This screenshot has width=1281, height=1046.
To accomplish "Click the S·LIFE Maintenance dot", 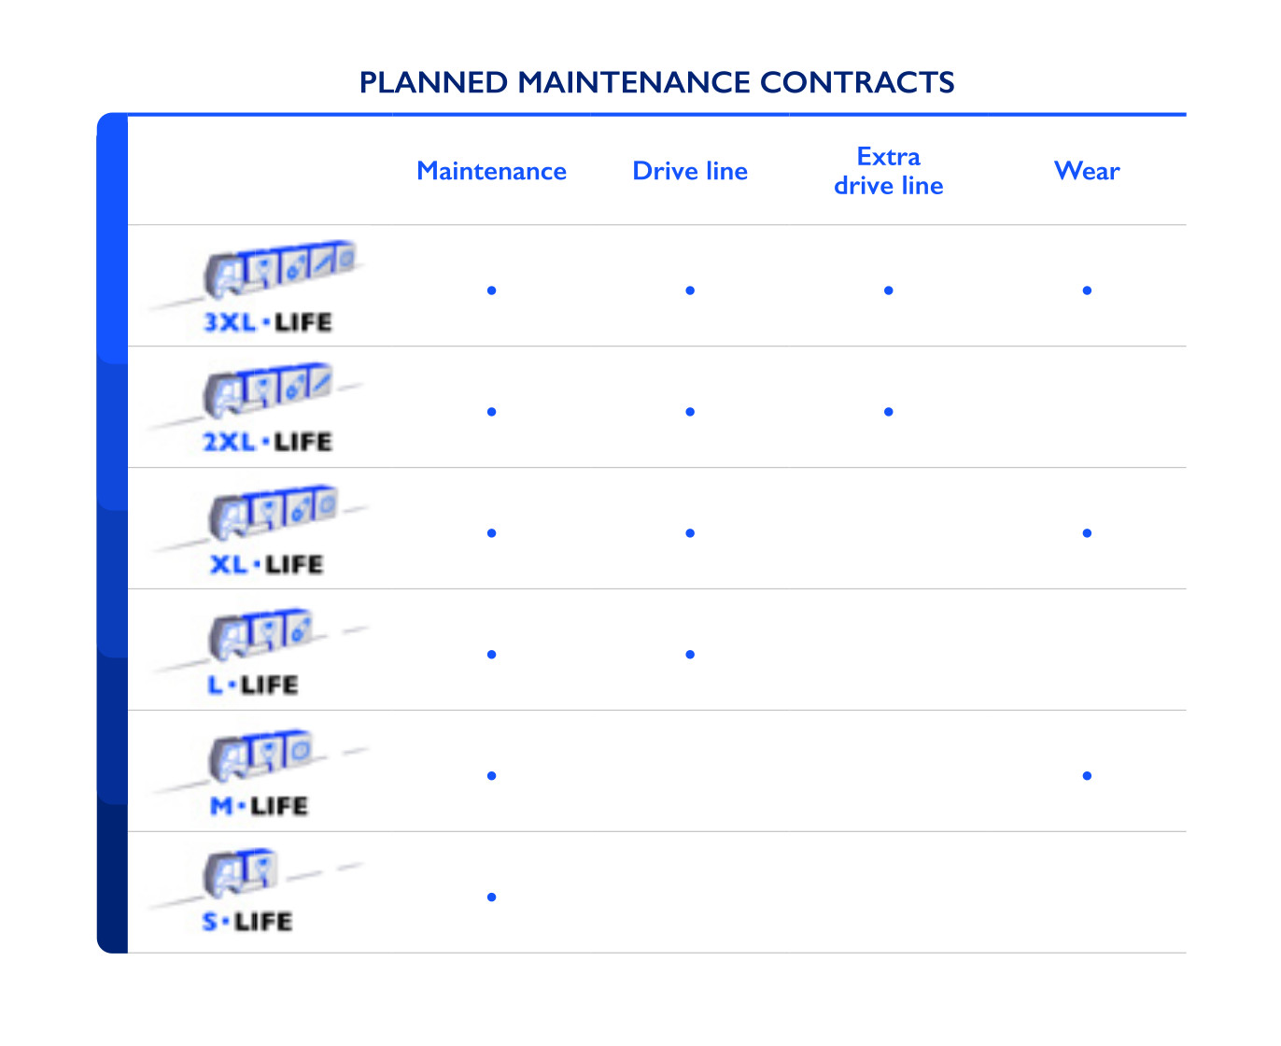I will coord(491,898).
